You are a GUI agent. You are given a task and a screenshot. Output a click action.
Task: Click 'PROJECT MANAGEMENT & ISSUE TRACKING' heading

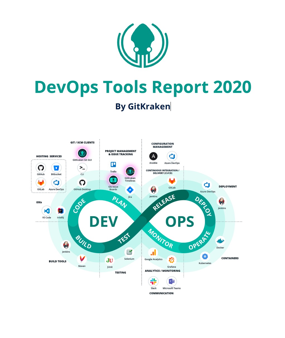point(121,153)
